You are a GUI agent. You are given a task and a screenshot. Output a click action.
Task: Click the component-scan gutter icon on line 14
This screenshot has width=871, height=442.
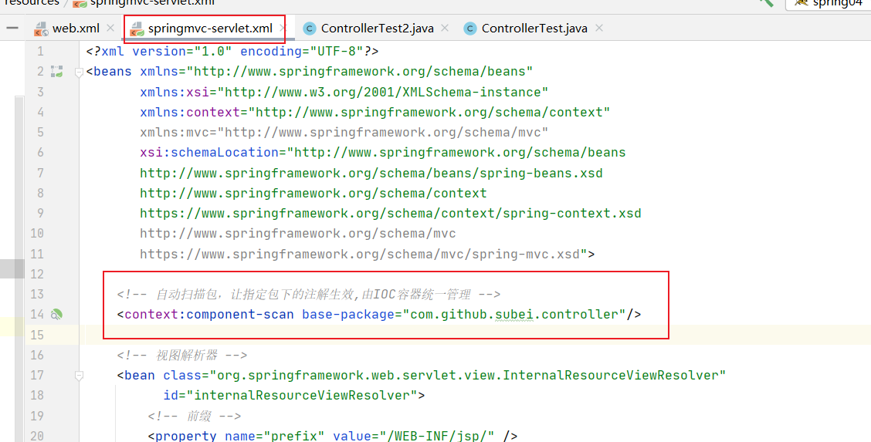click(56, 315)
